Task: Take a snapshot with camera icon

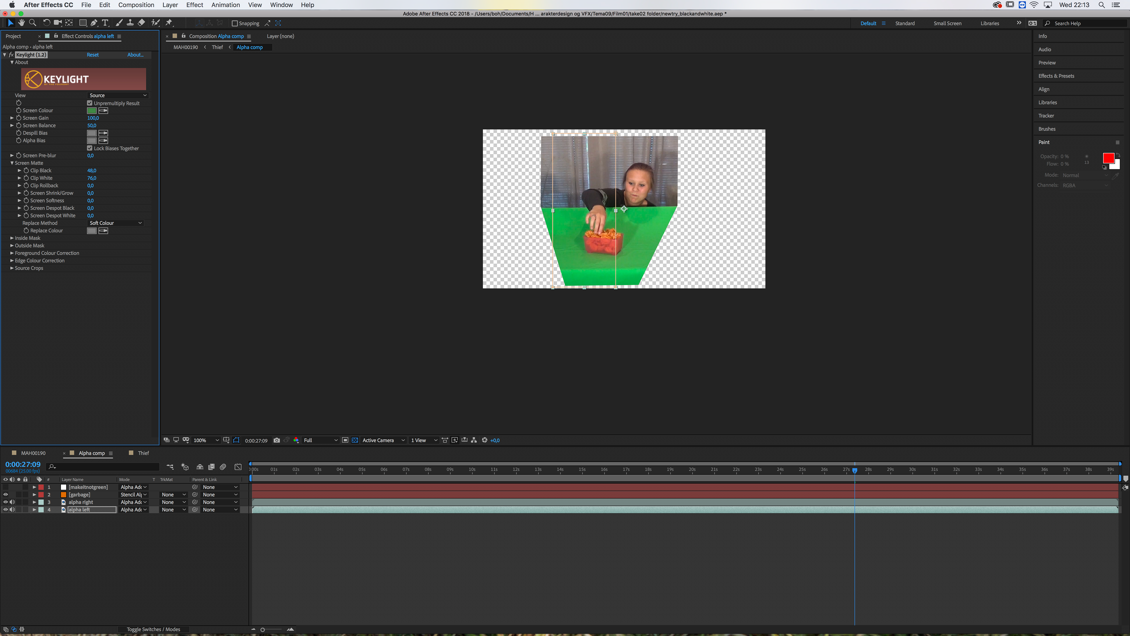Action: (276, 440)
